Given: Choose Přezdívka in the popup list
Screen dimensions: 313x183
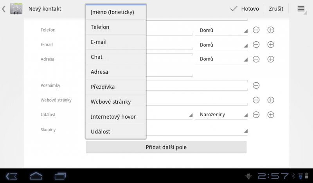Looking at the screenshot, I should [116, 87].
